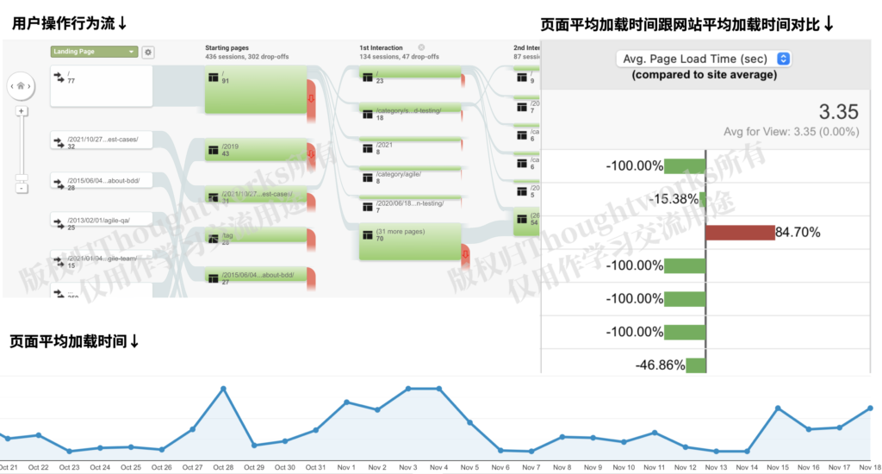Pan flow right with the right arrow
The image size is (882, 474).
[x=29, y=86]
